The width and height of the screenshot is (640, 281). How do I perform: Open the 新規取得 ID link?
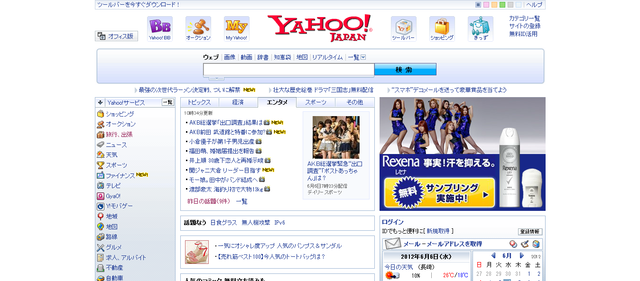pyautogui.click(x=438, y=231)
